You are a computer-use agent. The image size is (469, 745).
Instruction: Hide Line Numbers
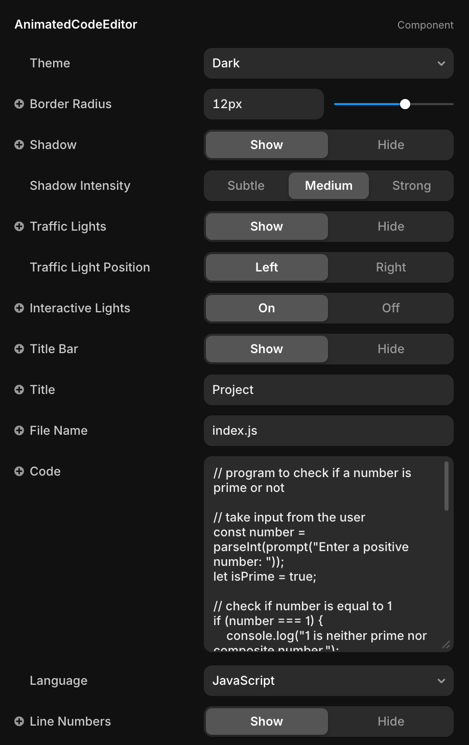tap(391, 722)
